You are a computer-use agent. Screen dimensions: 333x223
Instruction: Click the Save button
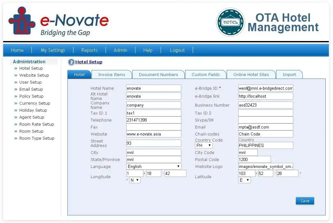coord(305,201)
